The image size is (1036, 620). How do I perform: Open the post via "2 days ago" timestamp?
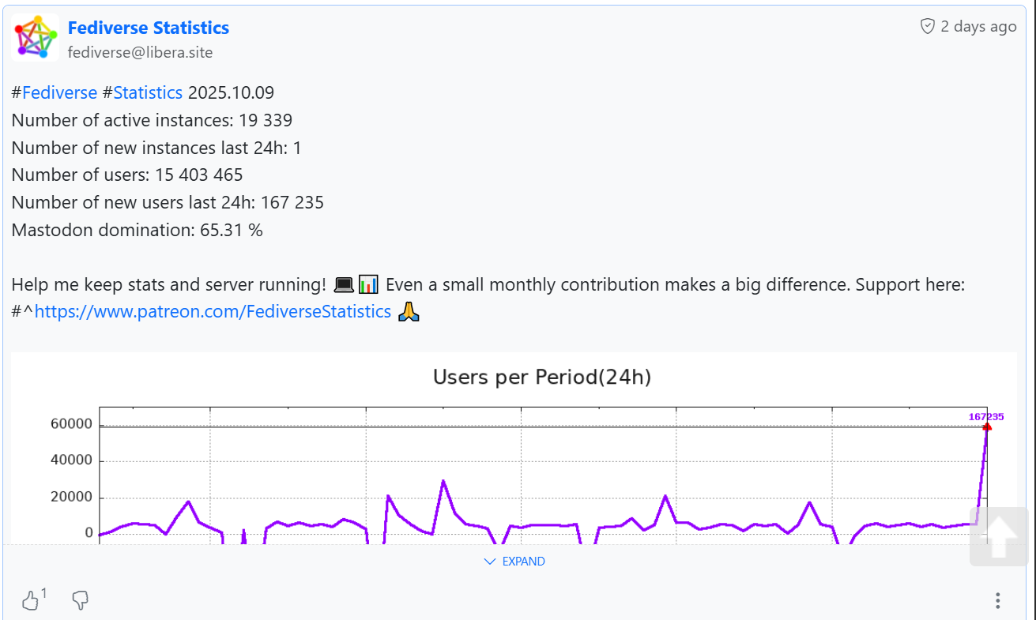978,27
